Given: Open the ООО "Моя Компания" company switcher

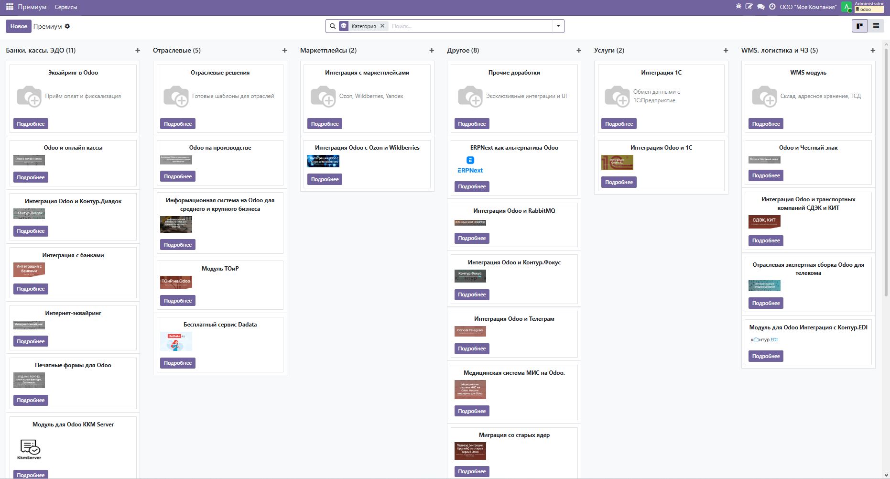Looking at the screenshot, I should [808, 7].
